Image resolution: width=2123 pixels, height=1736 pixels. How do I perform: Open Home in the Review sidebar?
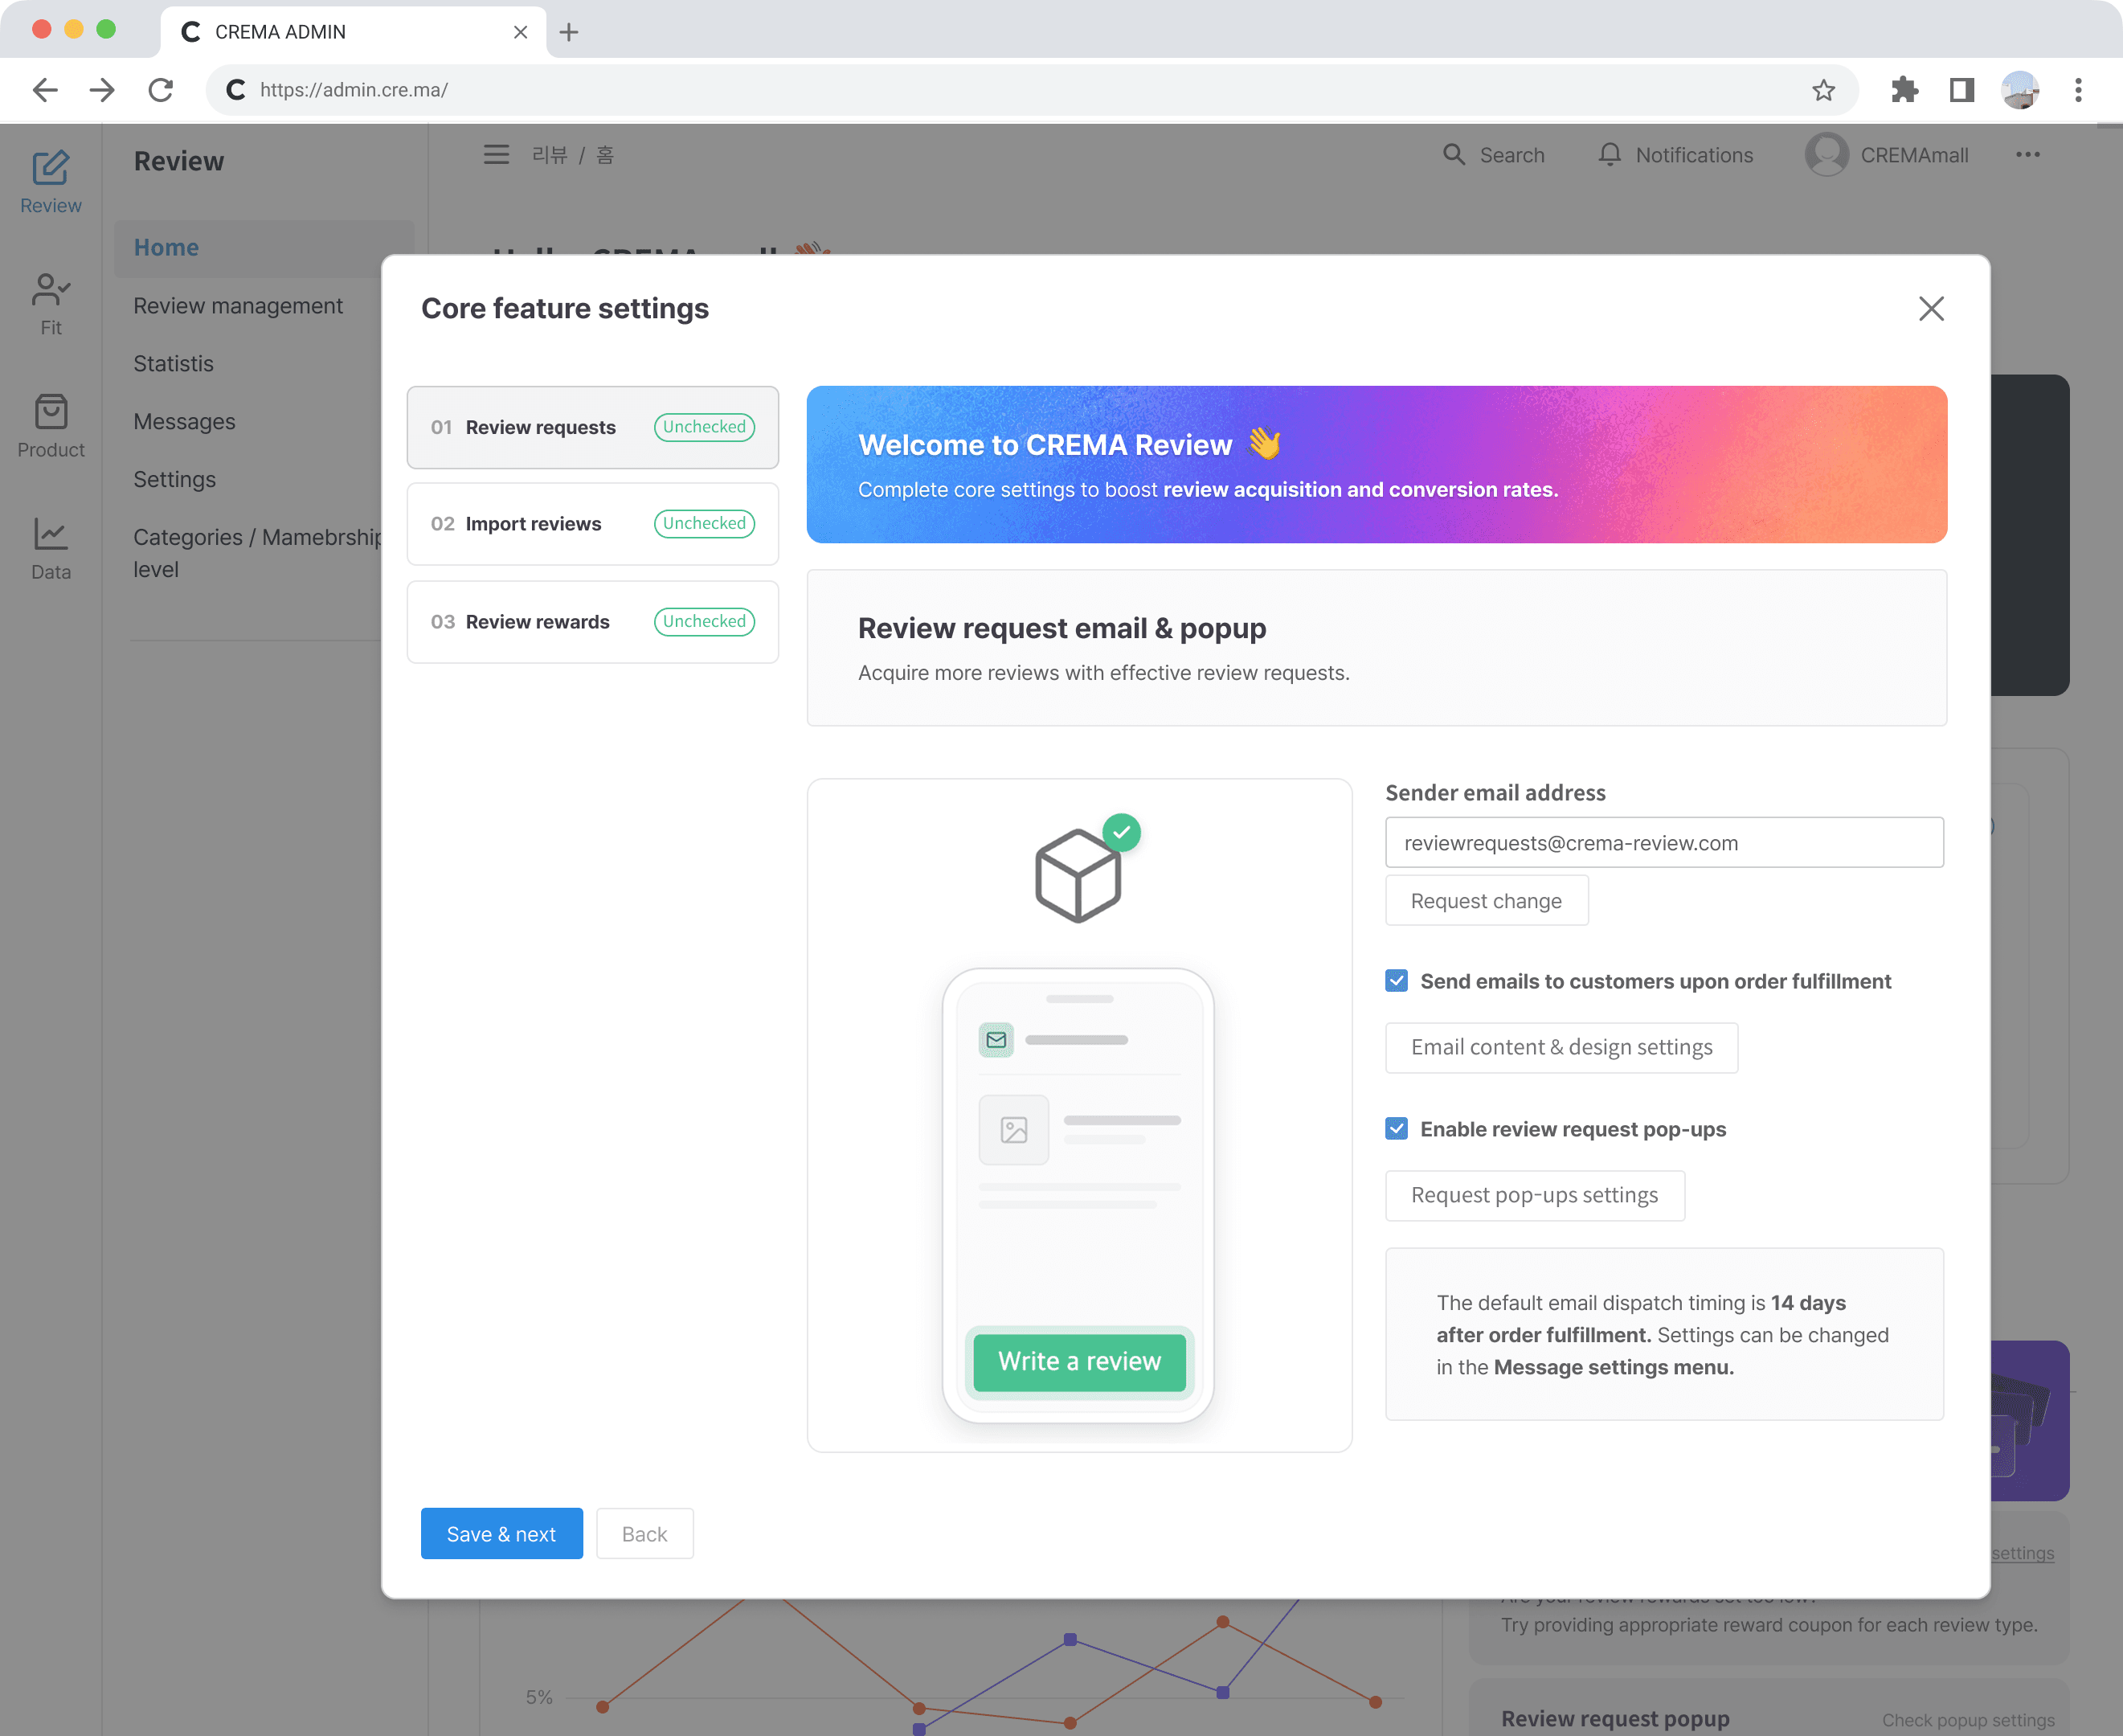tap(265, 248)
